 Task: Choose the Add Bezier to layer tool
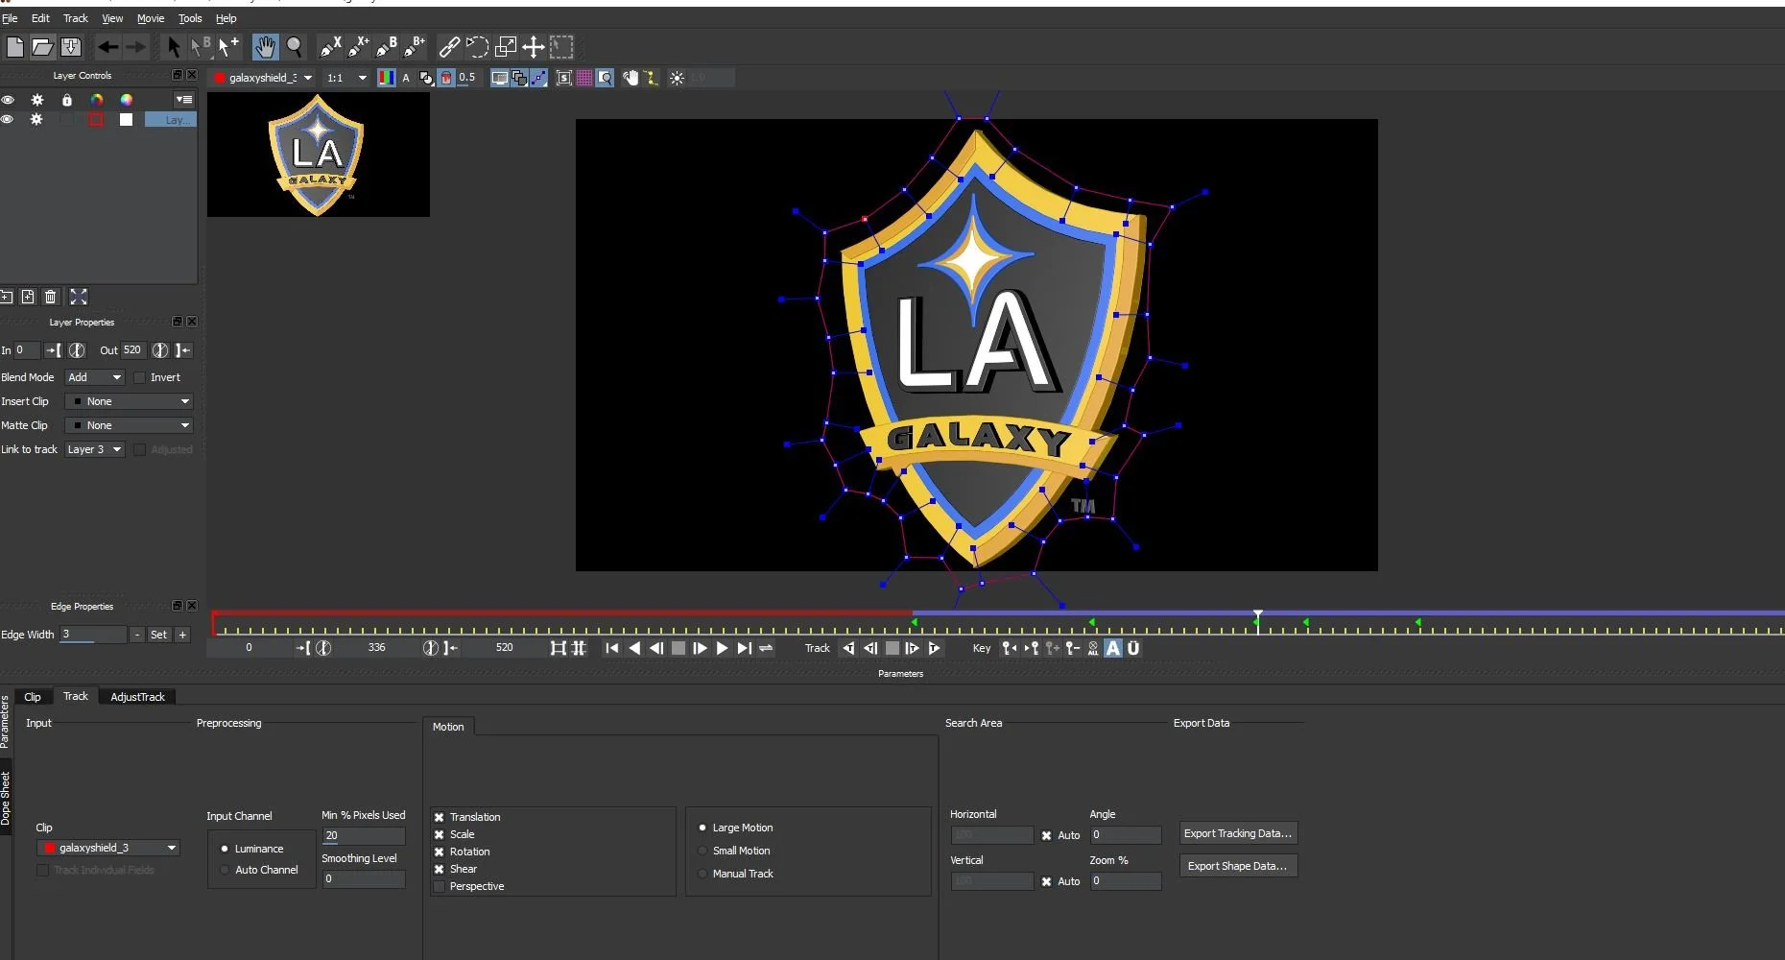click(415, 46)
